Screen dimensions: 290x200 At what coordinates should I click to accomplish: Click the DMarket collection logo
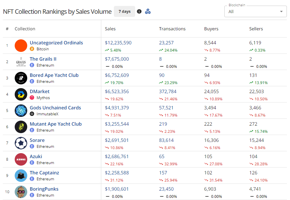(21, 94)
